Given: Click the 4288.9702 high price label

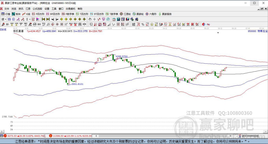Looking at the screenshot, I should tap(121, 56).
